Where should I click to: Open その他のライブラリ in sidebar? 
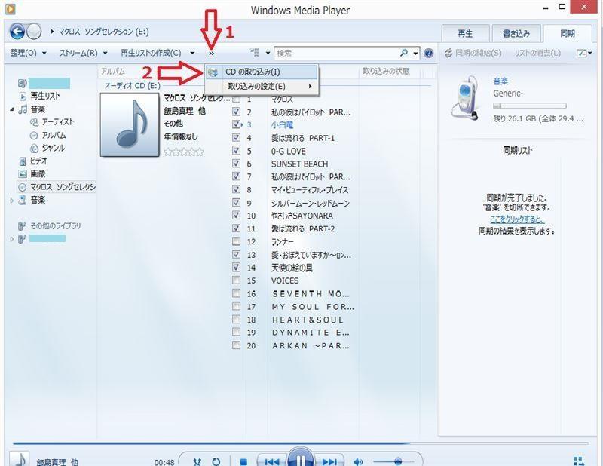coord(55,225)
